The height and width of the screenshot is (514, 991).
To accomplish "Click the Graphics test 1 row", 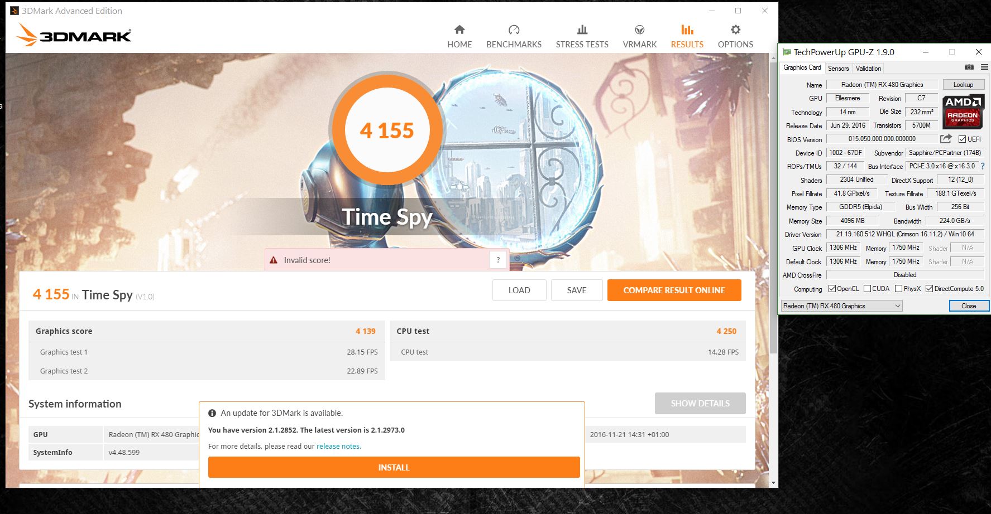I will 207,352.
